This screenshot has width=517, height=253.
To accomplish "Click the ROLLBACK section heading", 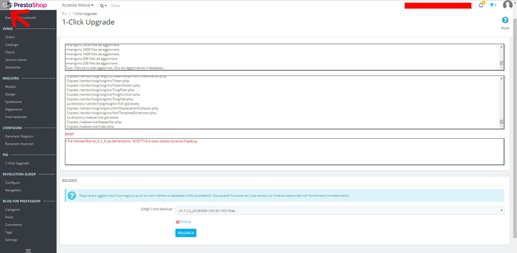I will coord(70,181).
